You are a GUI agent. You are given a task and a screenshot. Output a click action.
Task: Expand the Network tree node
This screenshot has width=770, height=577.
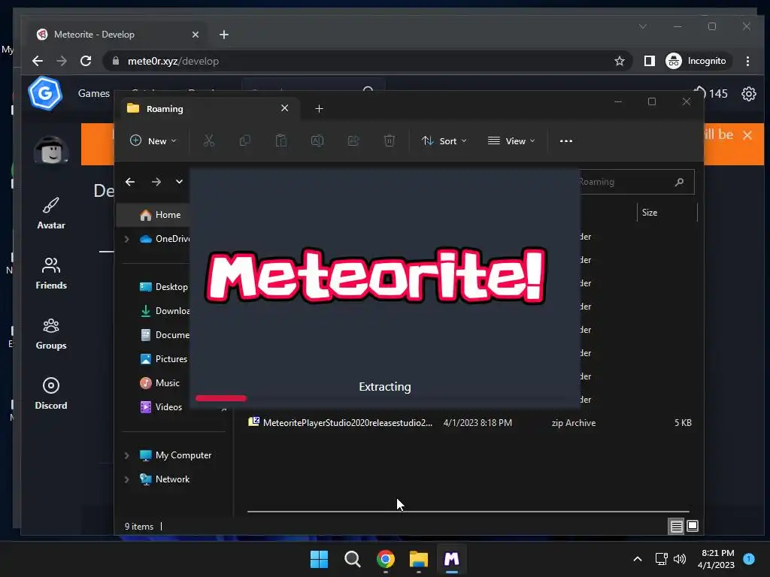(126, 479)
